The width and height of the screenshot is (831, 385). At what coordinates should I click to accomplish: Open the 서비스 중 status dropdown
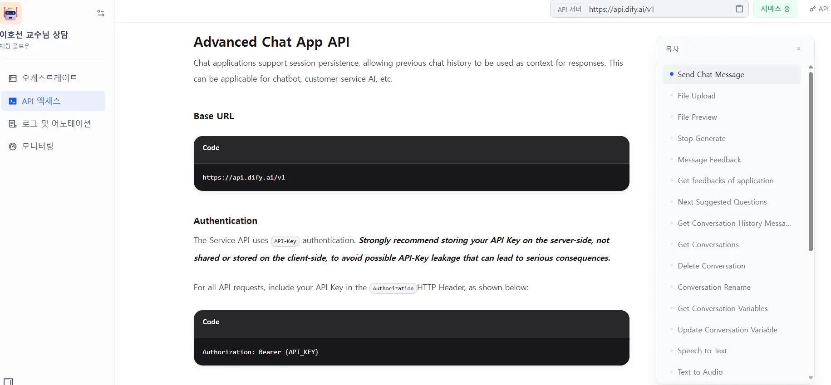tap(775, 9)
